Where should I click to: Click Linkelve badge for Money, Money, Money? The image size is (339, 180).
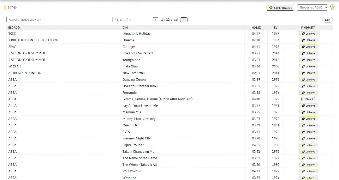coord(308,119)
